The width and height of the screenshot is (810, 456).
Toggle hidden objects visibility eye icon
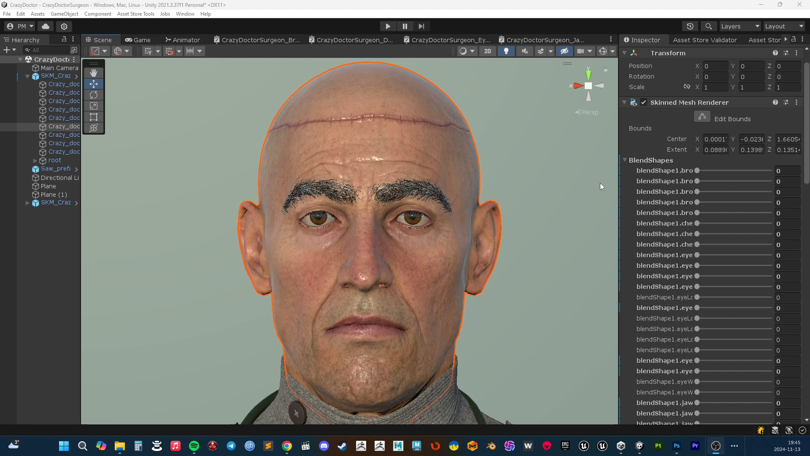[x=564, y=51]
